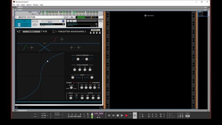
Task: Click the Shift X knob
Action: coord(72,77)
